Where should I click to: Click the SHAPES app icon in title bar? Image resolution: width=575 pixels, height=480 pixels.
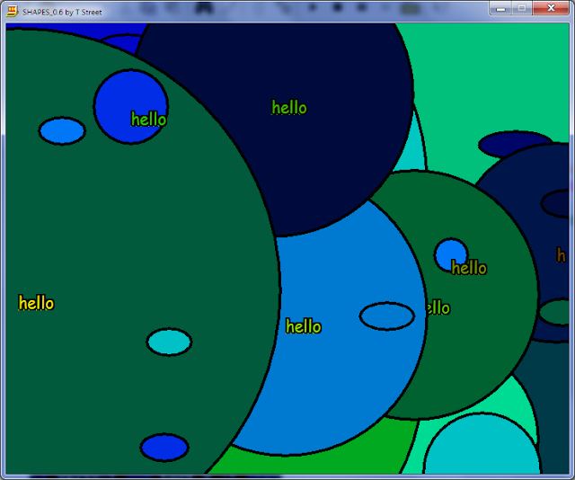13,12
